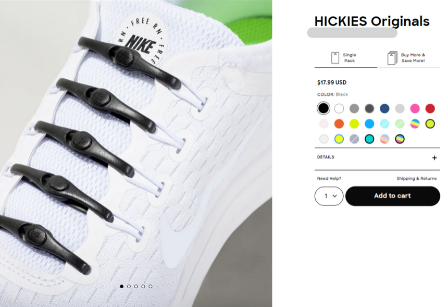Screen dimensions: 448x307
Task: Pick the hot pink color swatch
Action: pyautogui.click(x=415, y=108)
